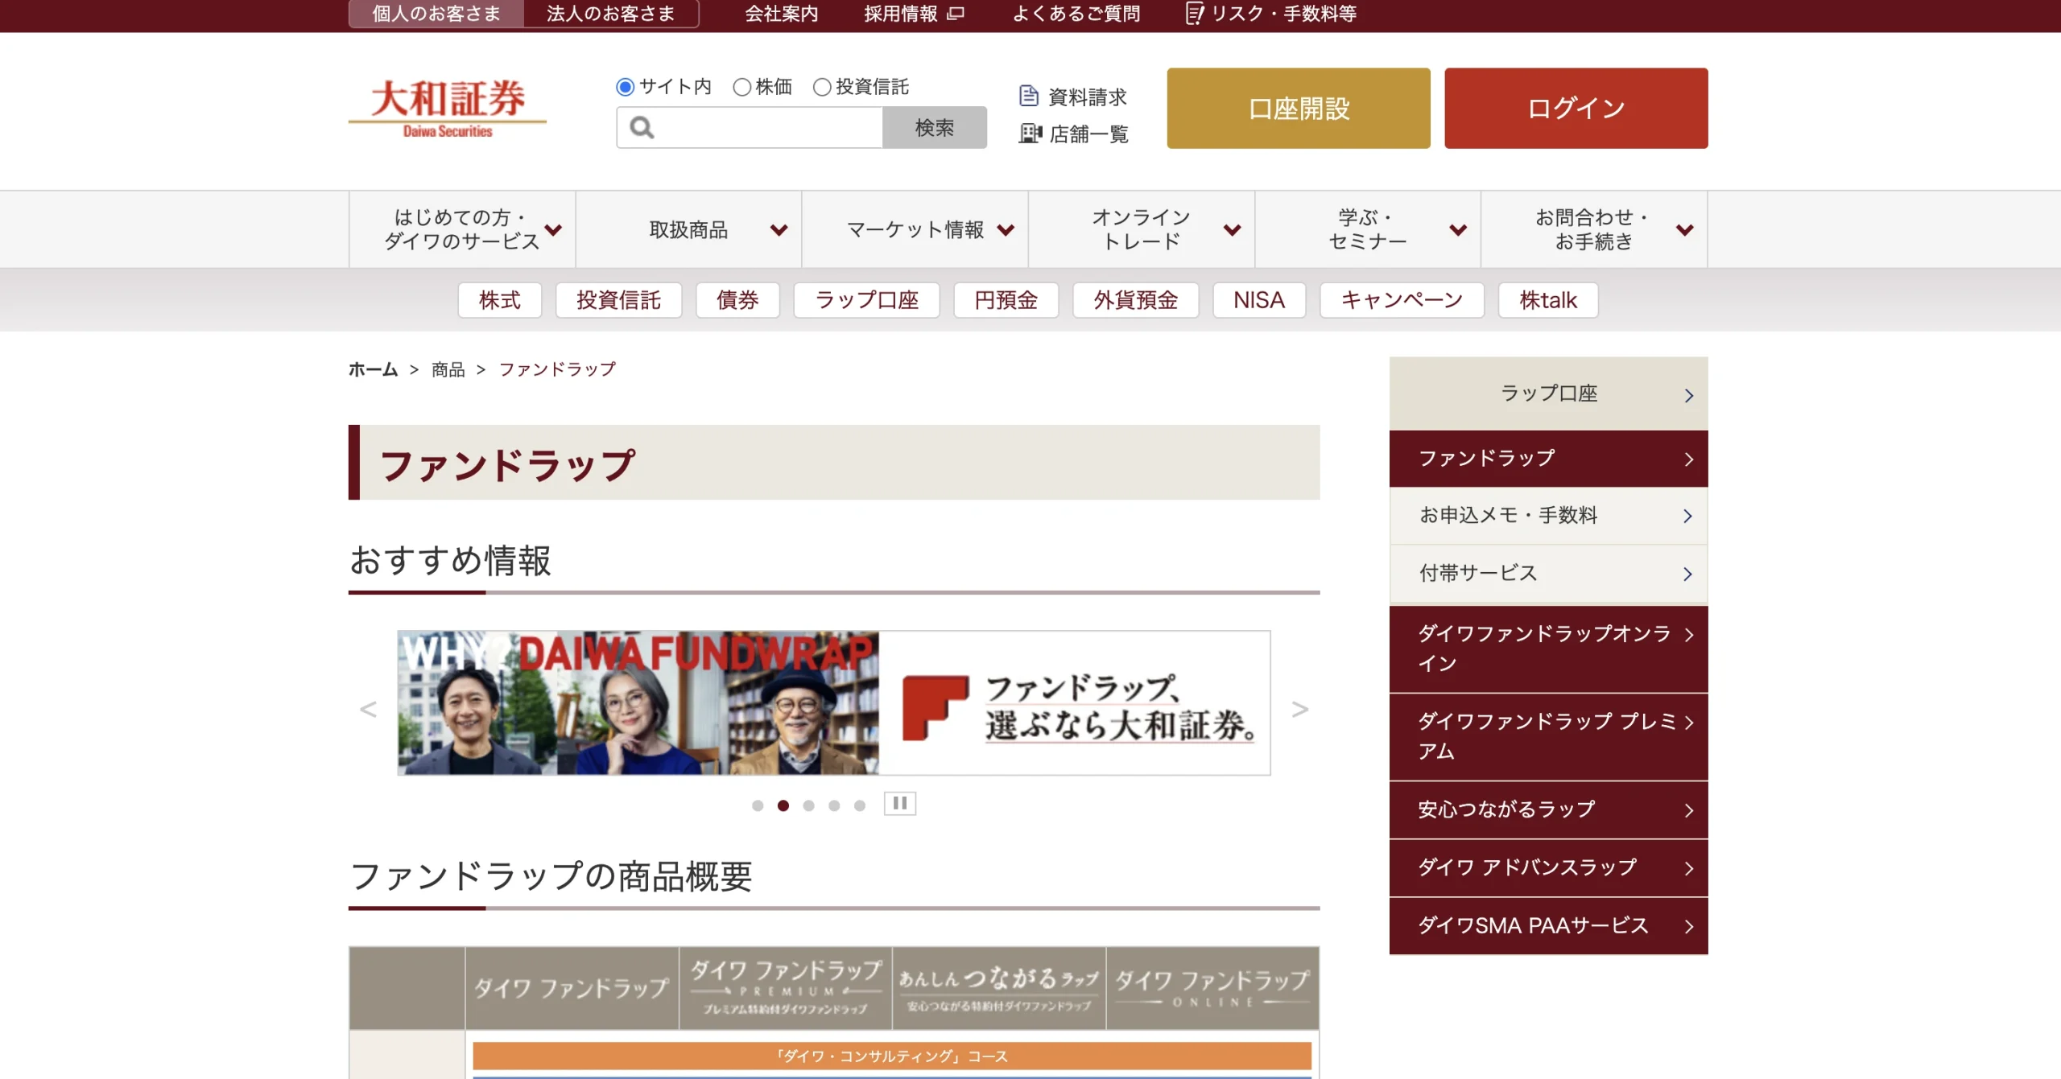This screenshot has height=1079, width=2061.
Task: Open the 投資信託 product tab
Action: coord(618,300)
